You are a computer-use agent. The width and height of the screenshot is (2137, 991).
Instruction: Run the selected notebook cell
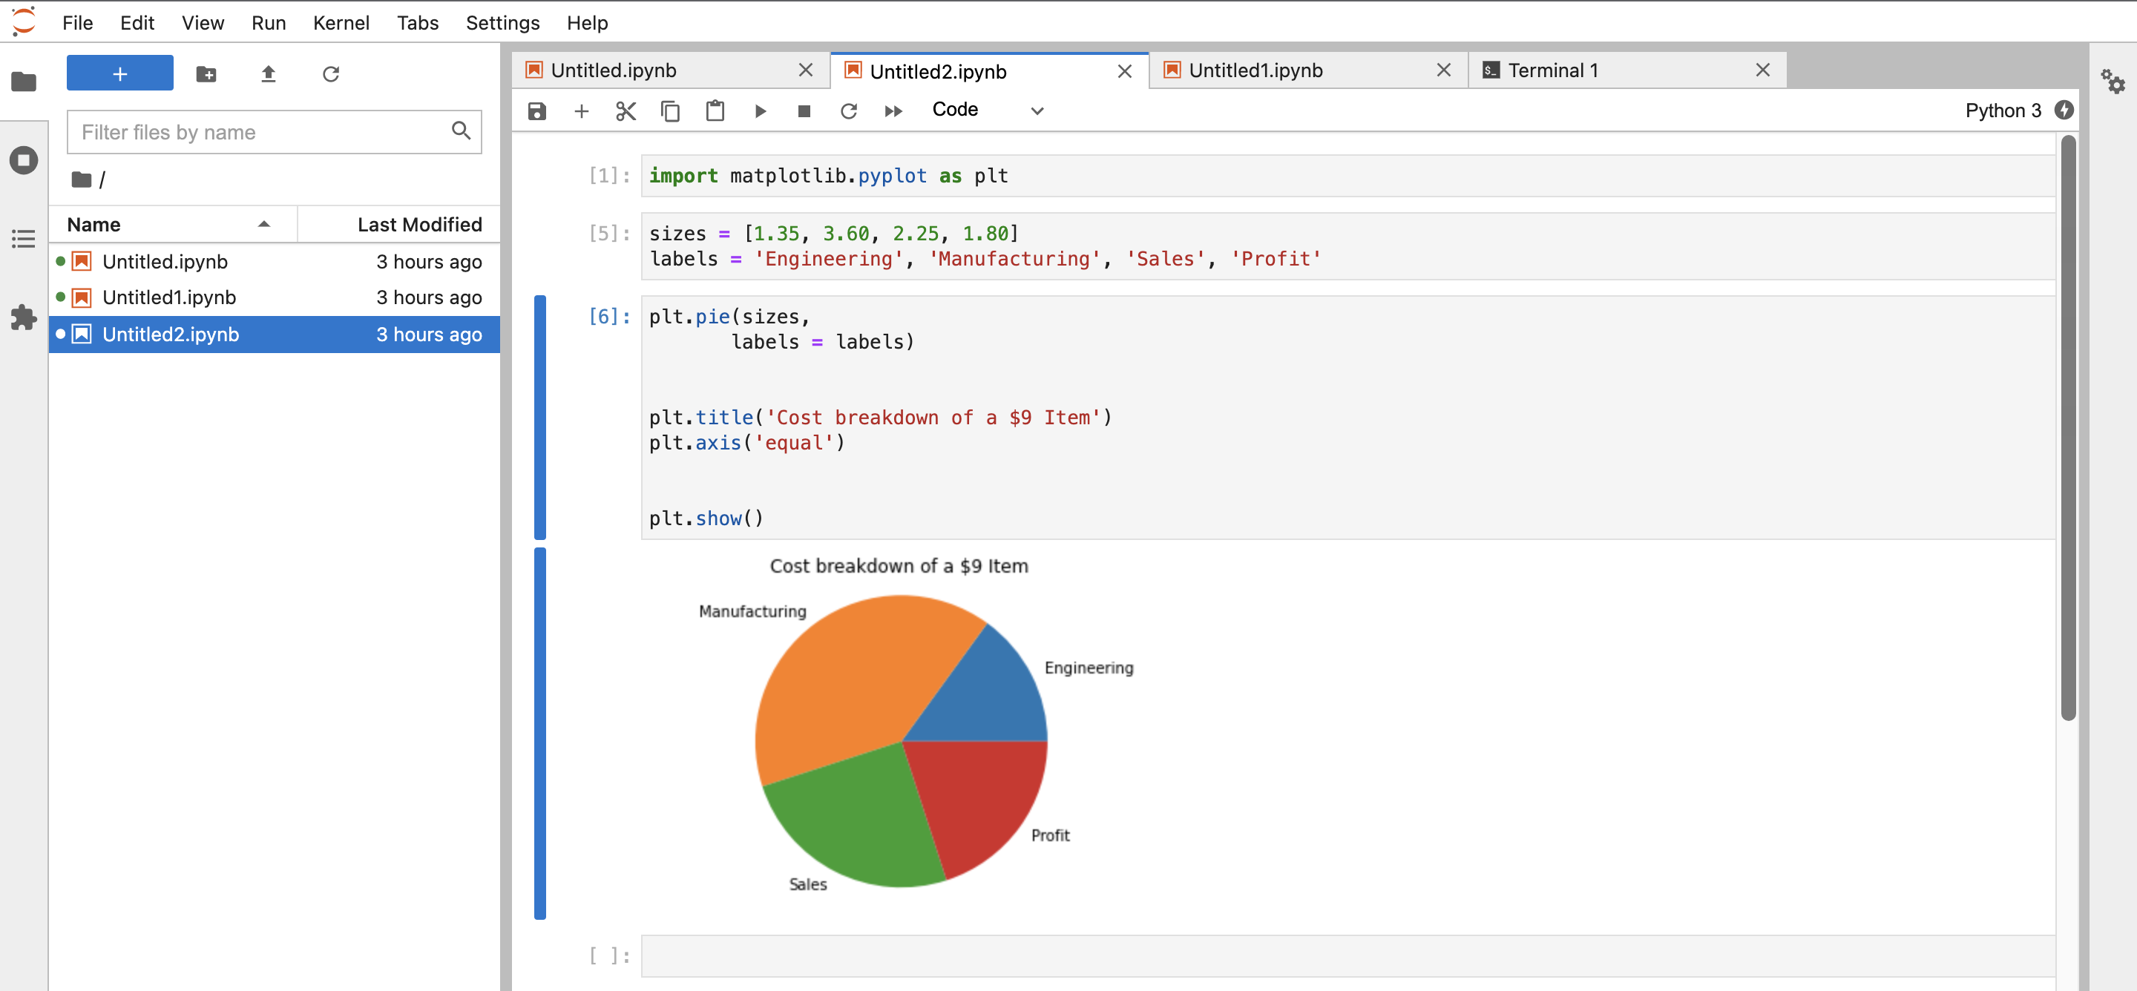[x=760, y=111]
